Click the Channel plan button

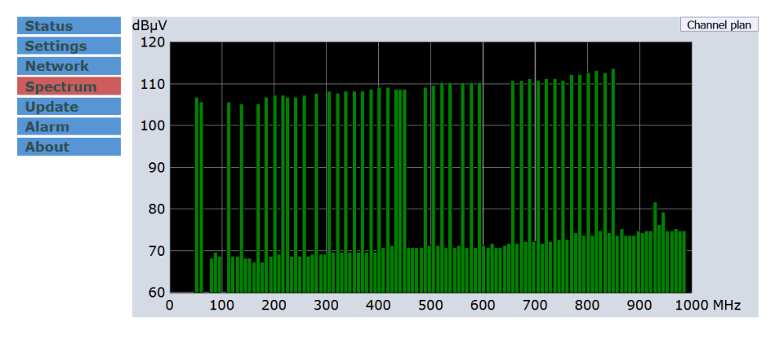[719, 24]
